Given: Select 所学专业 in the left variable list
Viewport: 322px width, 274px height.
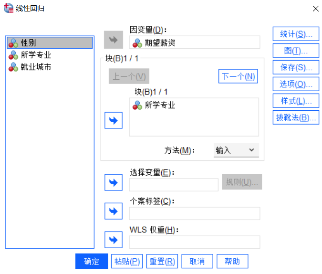Looking at the screenshot, I should (50, 55).
